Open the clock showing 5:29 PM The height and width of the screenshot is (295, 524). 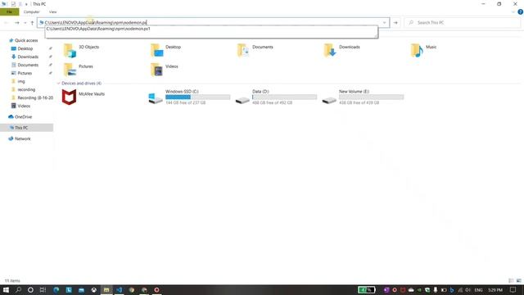point(495,290)
